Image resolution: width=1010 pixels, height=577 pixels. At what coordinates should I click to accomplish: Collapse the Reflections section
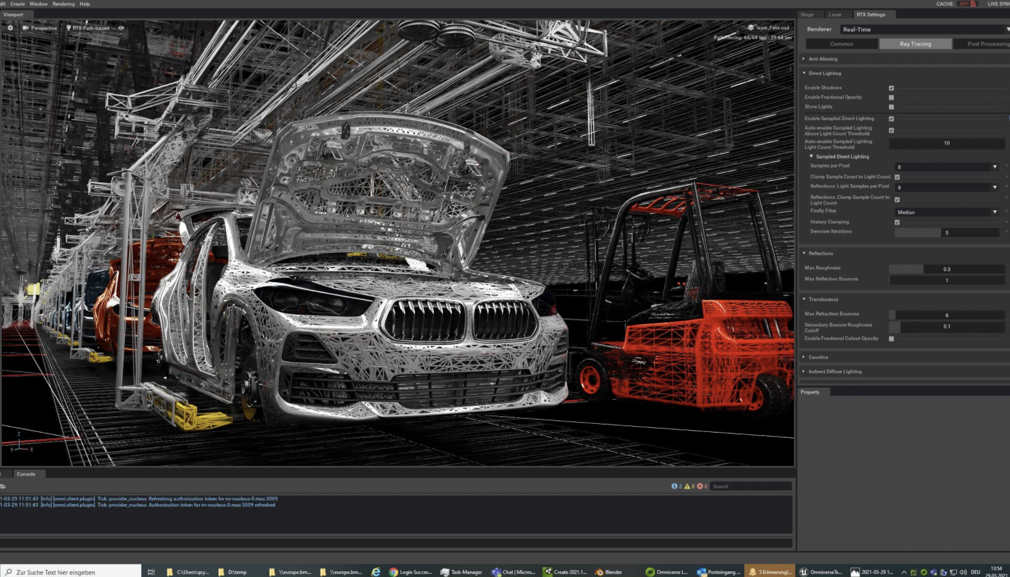[804, 253]
